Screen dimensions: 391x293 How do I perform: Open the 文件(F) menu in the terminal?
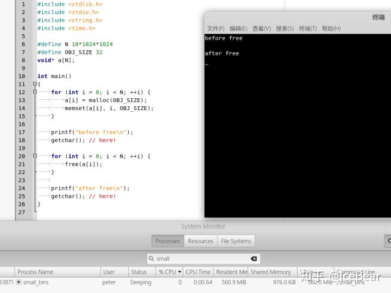coord(216,29)
